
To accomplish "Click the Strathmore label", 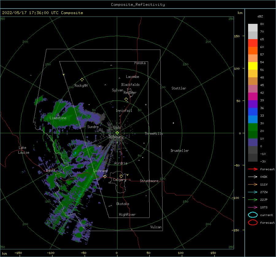I will click(149, 181).
